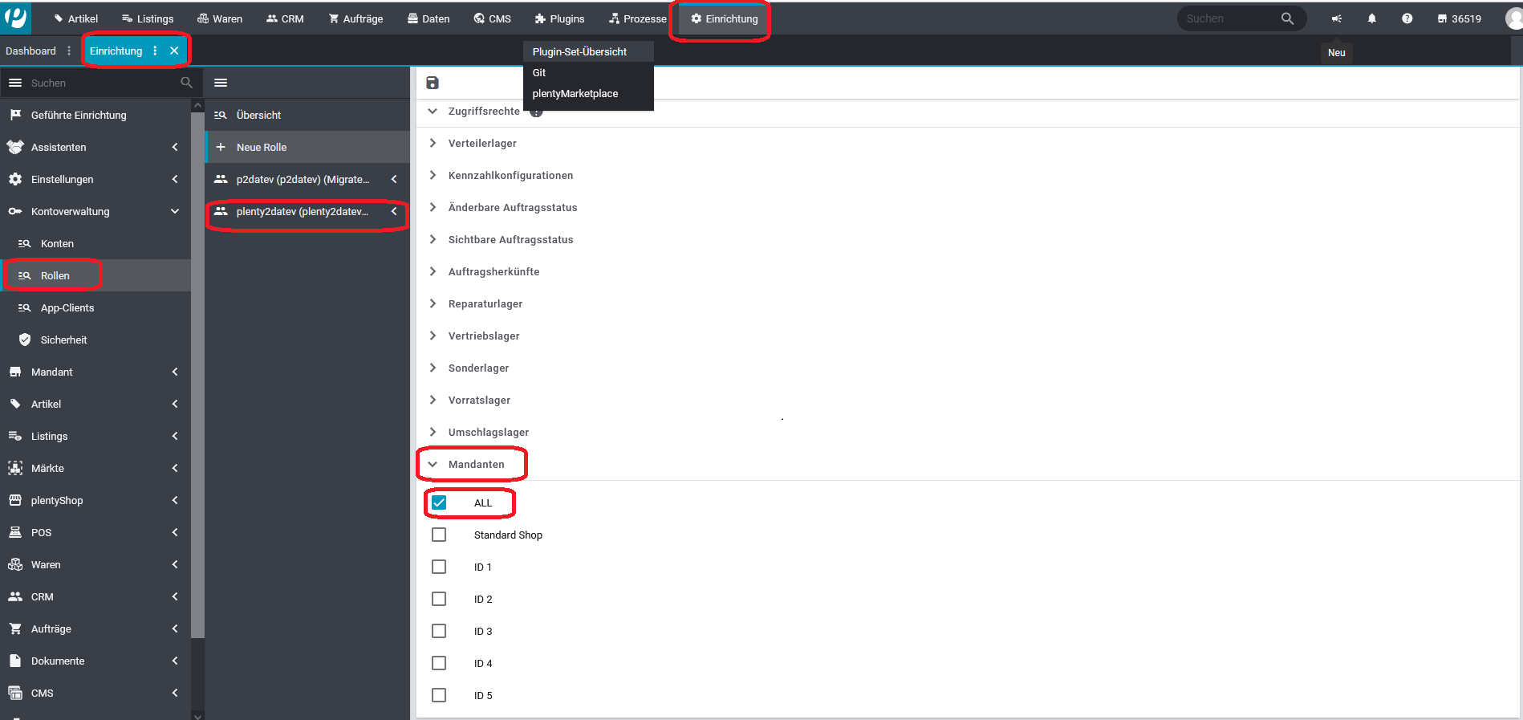
Task: Collapse the Mandanten section
Action: tap(433, 464)
